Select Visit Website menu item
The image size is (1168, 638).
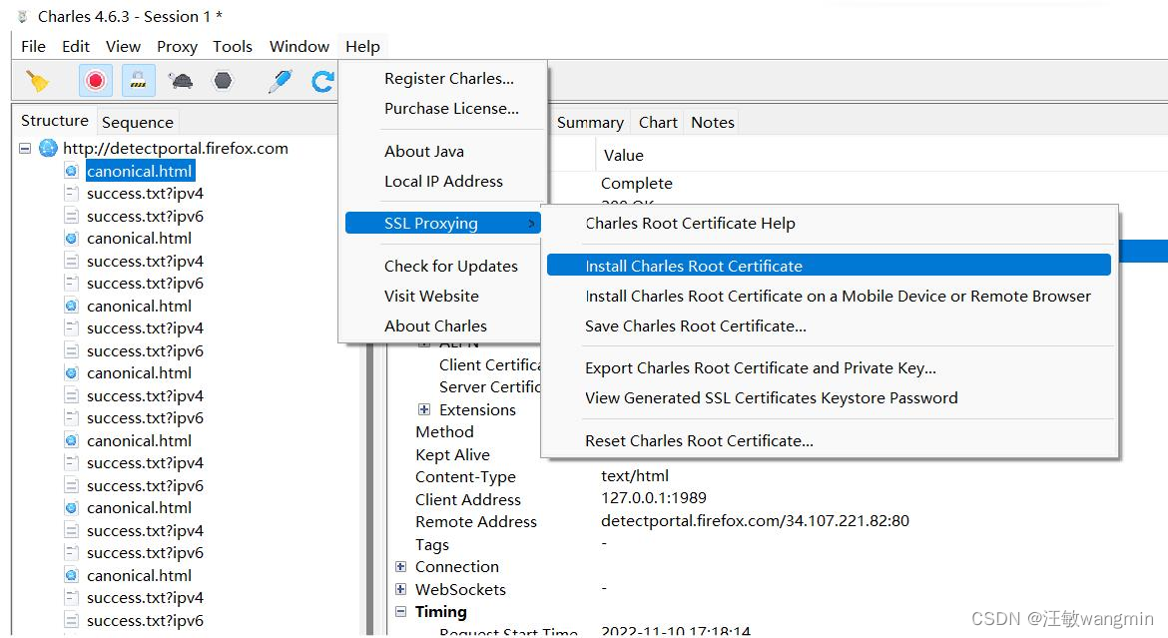point(431,296)
